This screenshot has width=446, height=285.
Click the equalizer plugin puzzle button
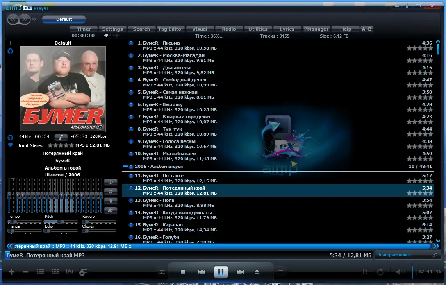click(x=110, y=210)
